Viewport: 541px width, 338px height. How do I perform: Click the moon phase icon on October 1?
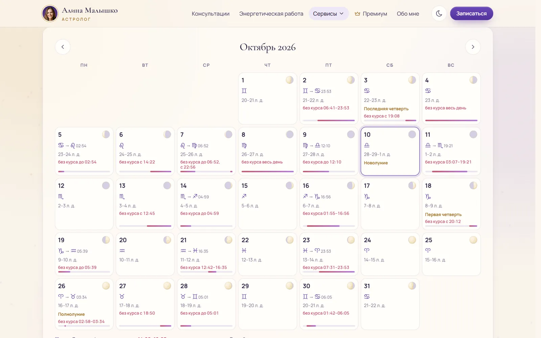289,80
